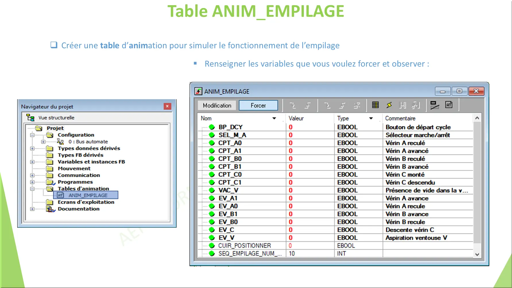Viewport: 512px width, 288px height.
Task: Click the AT icon next to ANIM_EMPILAGE
Action: (60, 195)
